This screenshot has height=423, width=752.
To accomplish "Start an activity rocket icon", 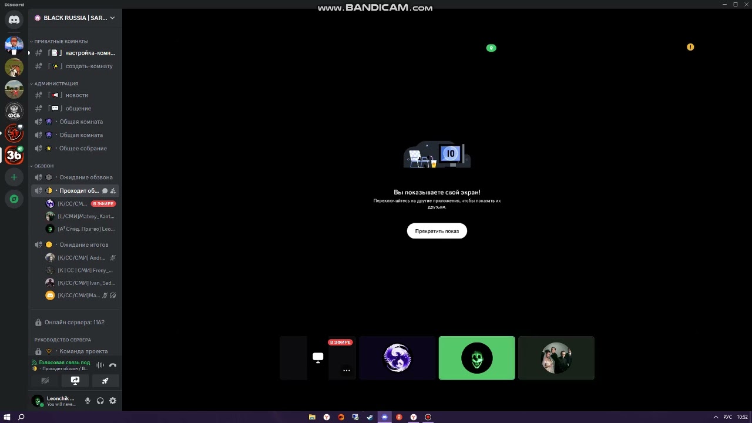I will (x=105, y=381).
